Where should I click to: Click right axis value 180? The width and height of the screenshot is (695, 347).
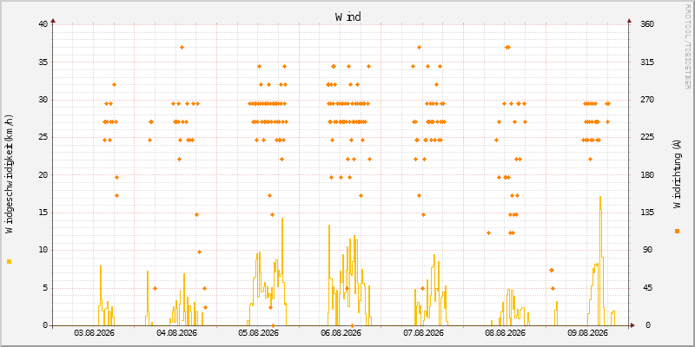647,175
